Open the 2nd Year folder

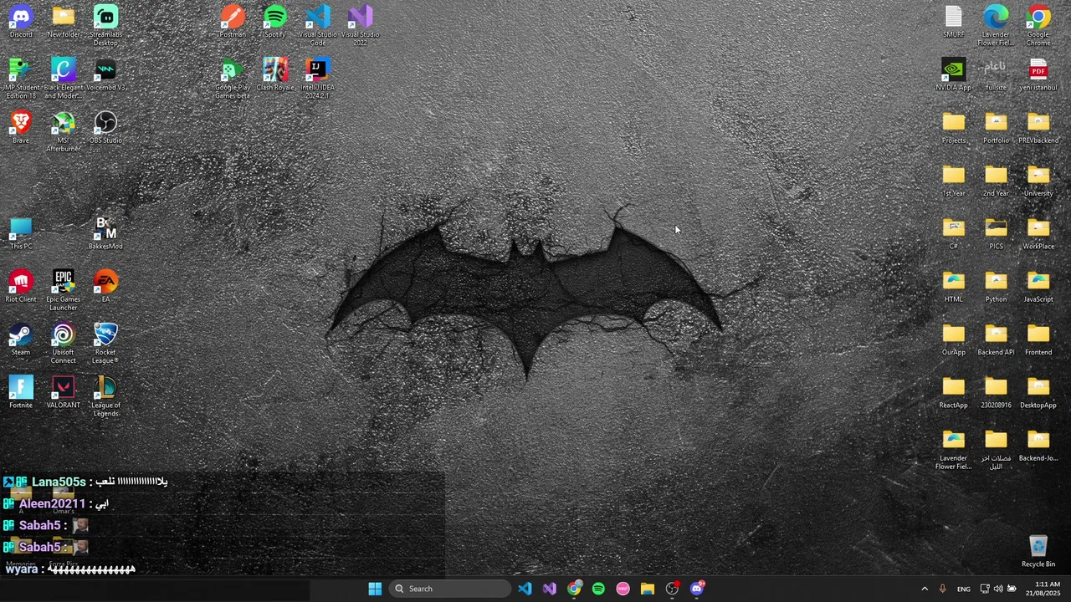[996, 181]
